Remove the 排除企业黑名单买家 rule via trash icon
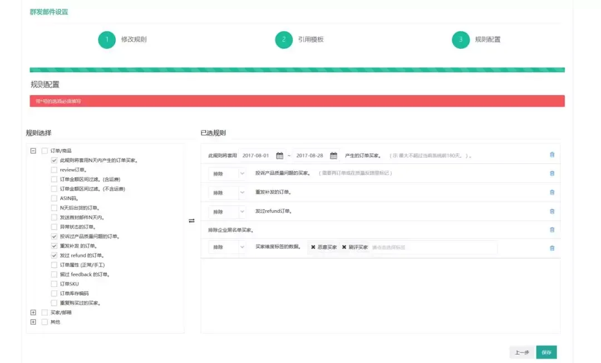 pos(552,230)
